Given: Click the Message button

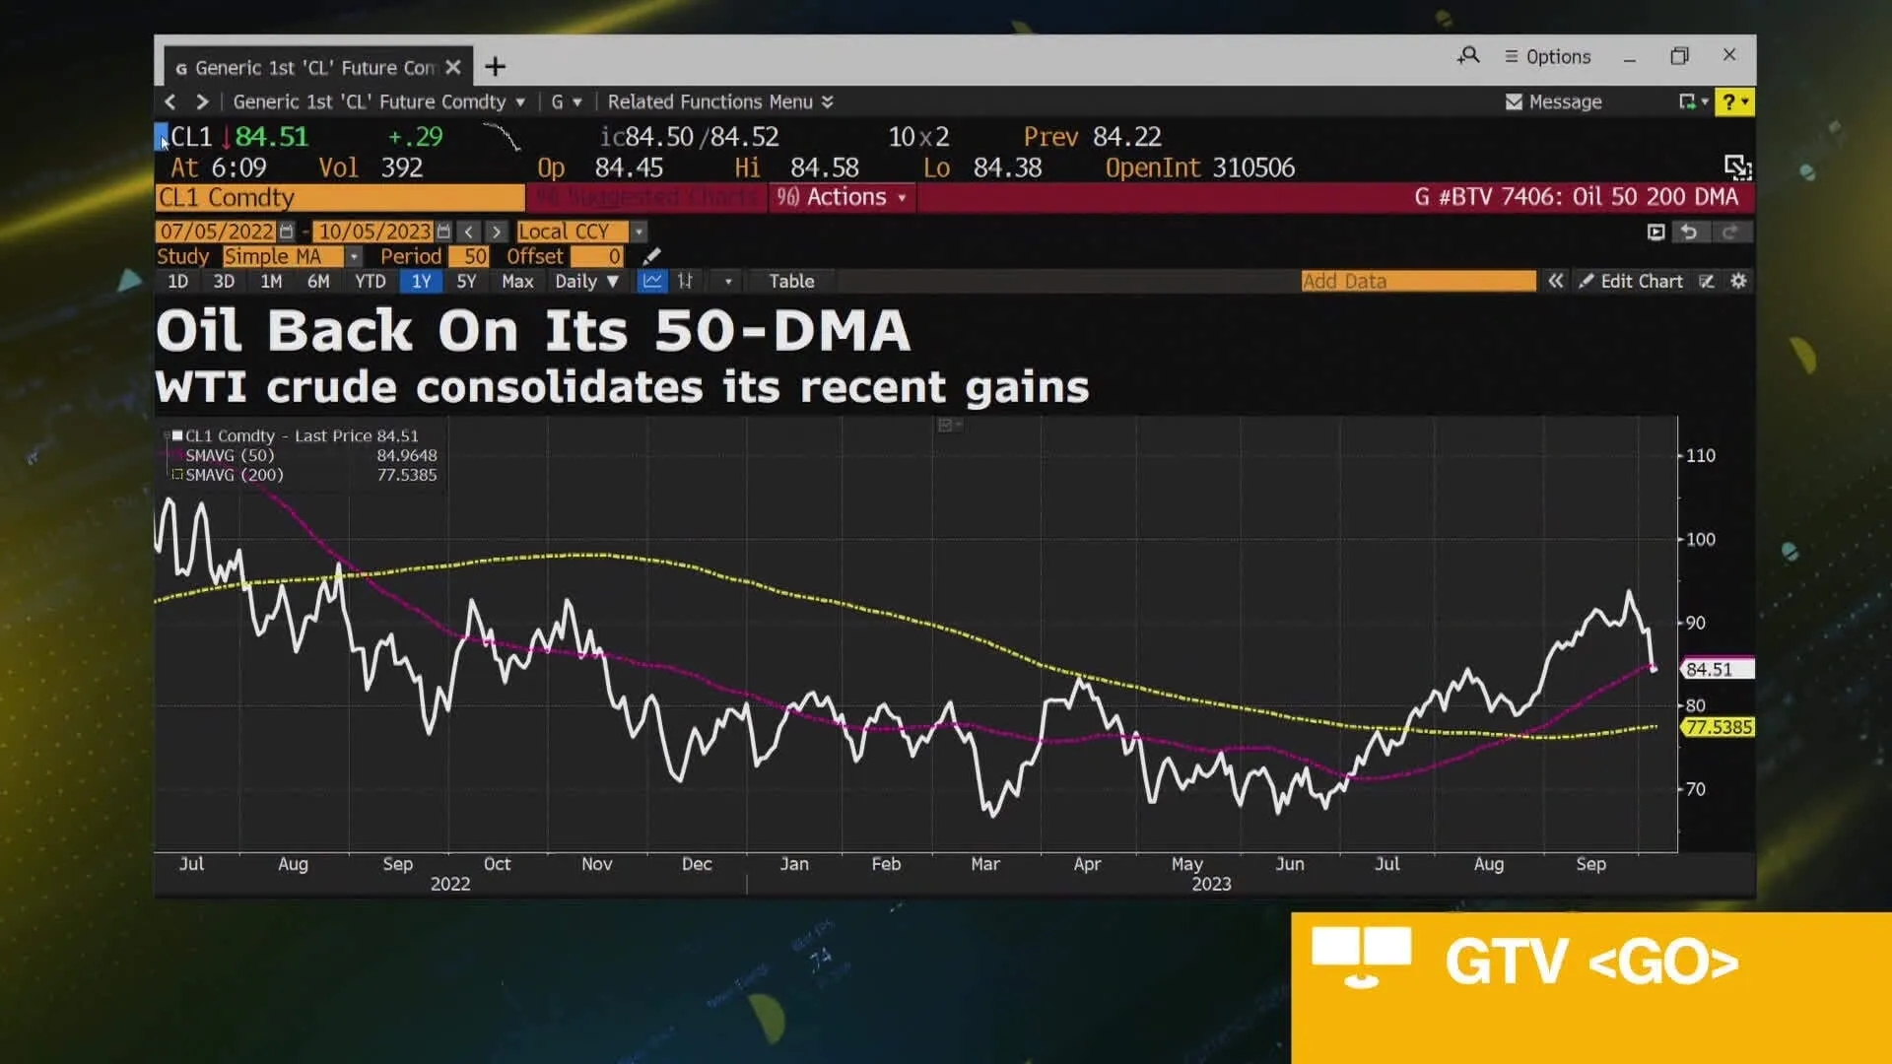Looking at the screenshot, I should (1554, 101).
